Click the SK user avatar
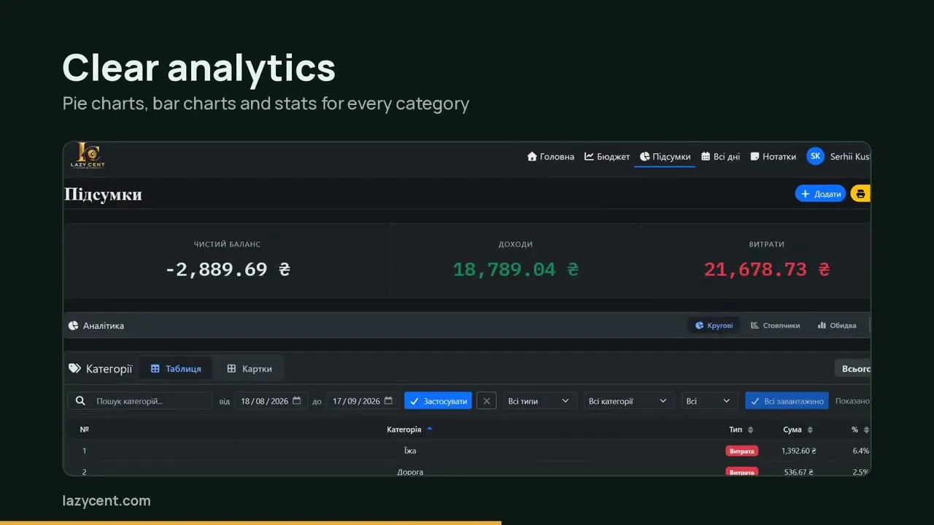934x525 pixels. pyautogui.click(x=815, y=156)
